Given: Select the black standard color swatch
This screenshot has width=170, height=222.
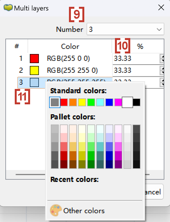Looking at the screenshot, I should tap(137, 102).
